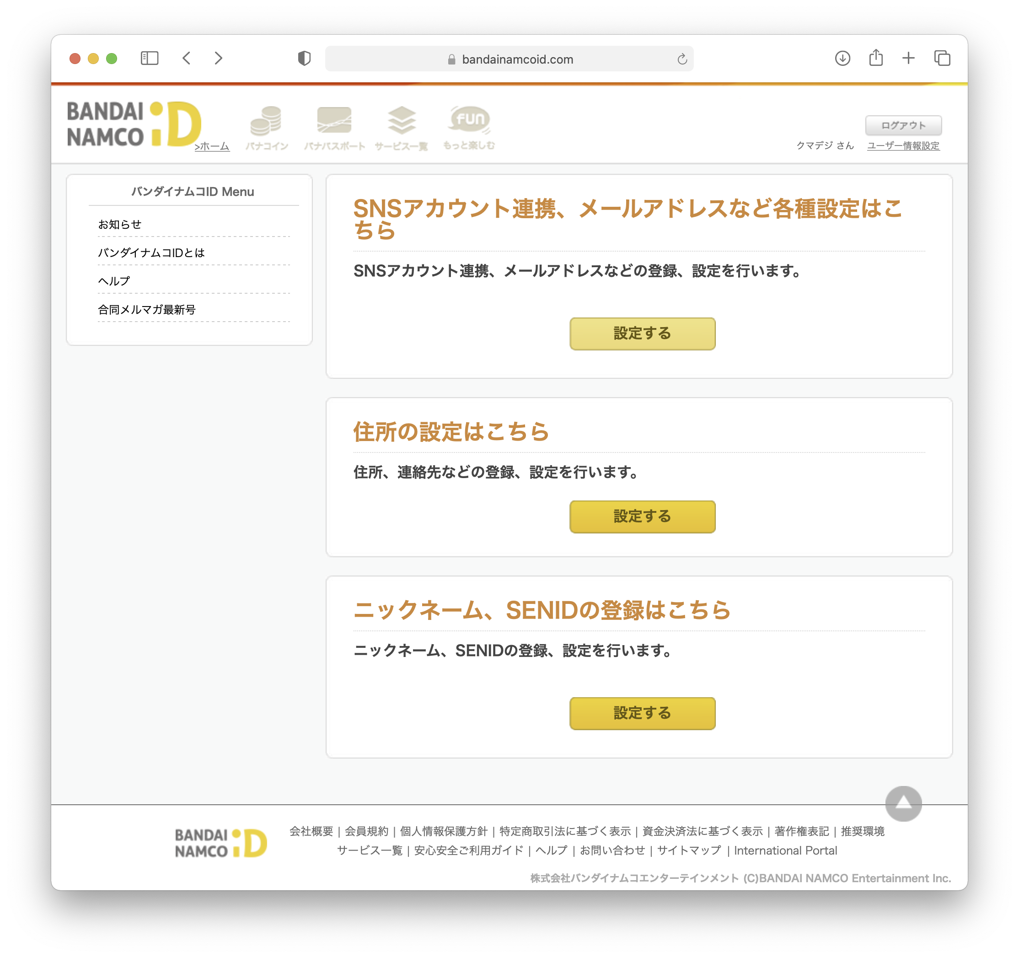Select ヘルプ in the sidebar menu
The height and width of the screenshot is (958, 1019).
[x=114, y=281]
